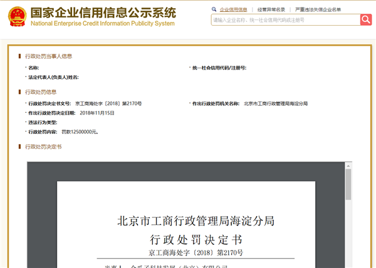Image resolution: width=376 pixels, height=268 pixels.
Task: Select the 经营异常名录 search tab
Action: 271,9
